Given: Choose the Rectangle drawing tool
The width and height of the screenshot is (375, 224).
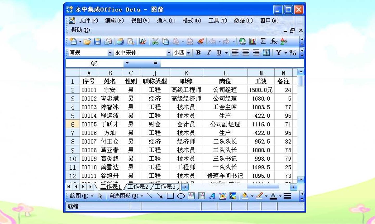Looking at the screenshot, I should coord(170,196).
